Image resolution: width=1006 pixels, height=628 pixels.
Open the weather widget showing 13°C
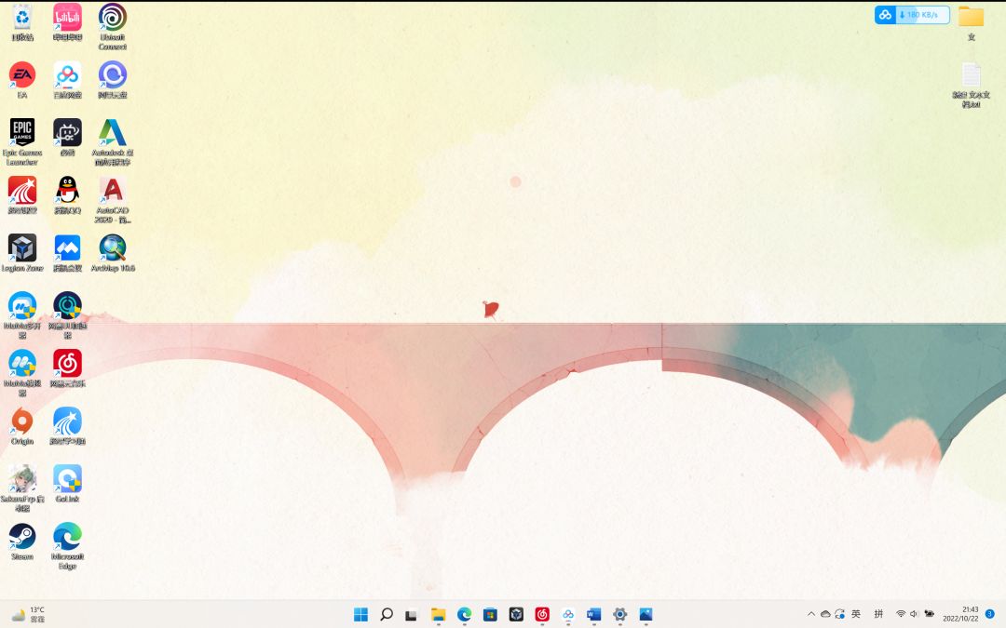[x=29, y=615]
